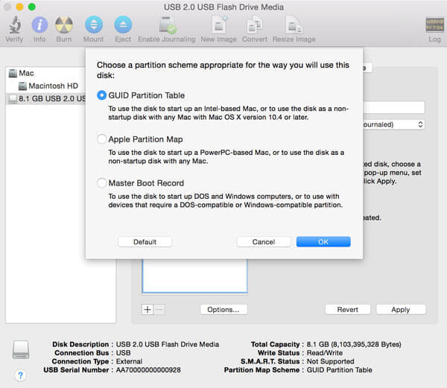Click the partition name input field
447x388 pixels.
(x=393, y=107)
